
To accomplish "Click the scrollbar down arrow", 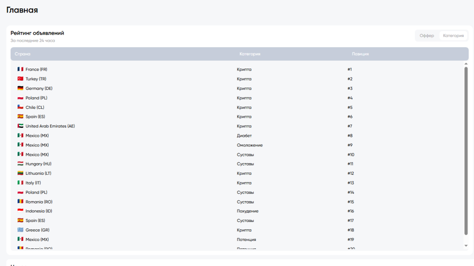I will point(466,246).
